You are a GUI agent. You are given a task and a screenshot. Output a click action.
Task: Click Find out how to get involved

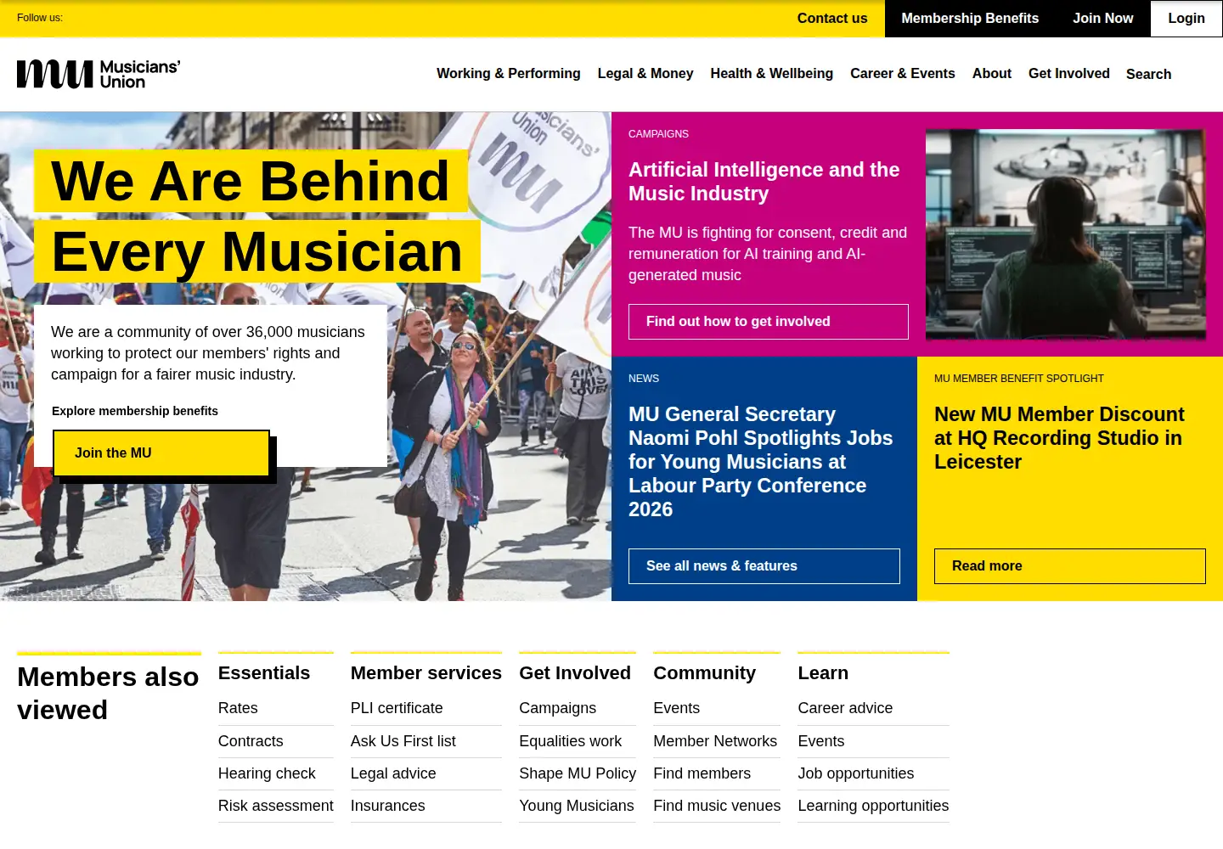pos(769,322)
